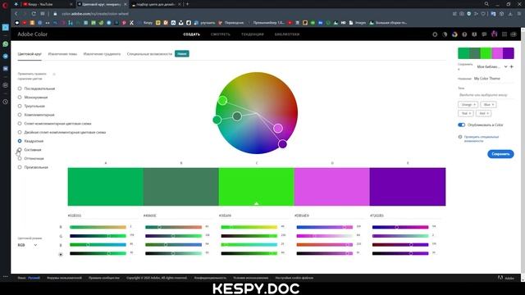Add the Blue suggested tag
The height and width of the screenshot is (295, 525).
coord(489,105)
